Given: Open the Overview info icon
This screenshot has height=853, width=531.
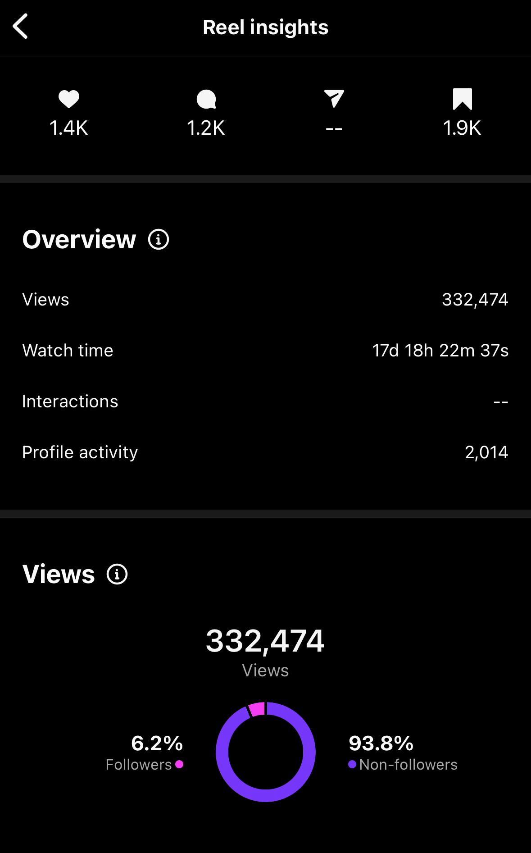Looking at the screenshot, I should pyautogui.click(x=159, y=239).
